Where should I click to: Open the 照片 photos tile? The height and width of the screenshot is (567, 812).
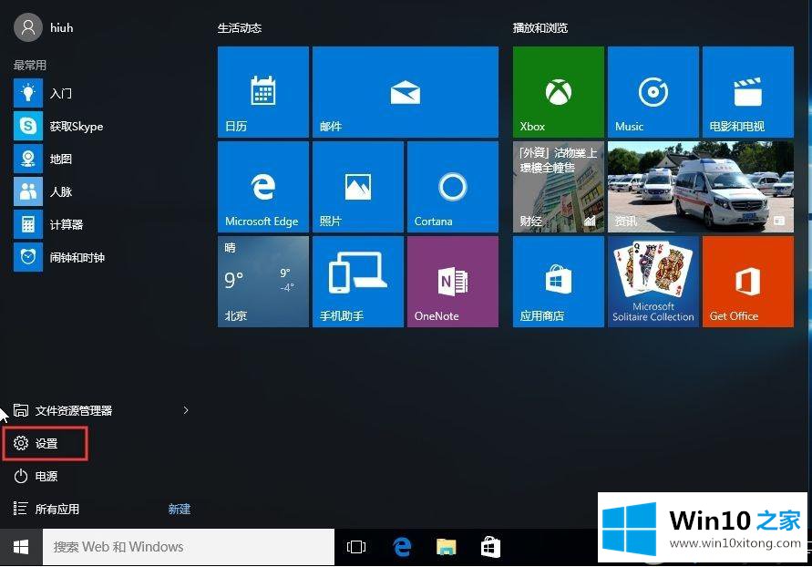pos(358,187)
